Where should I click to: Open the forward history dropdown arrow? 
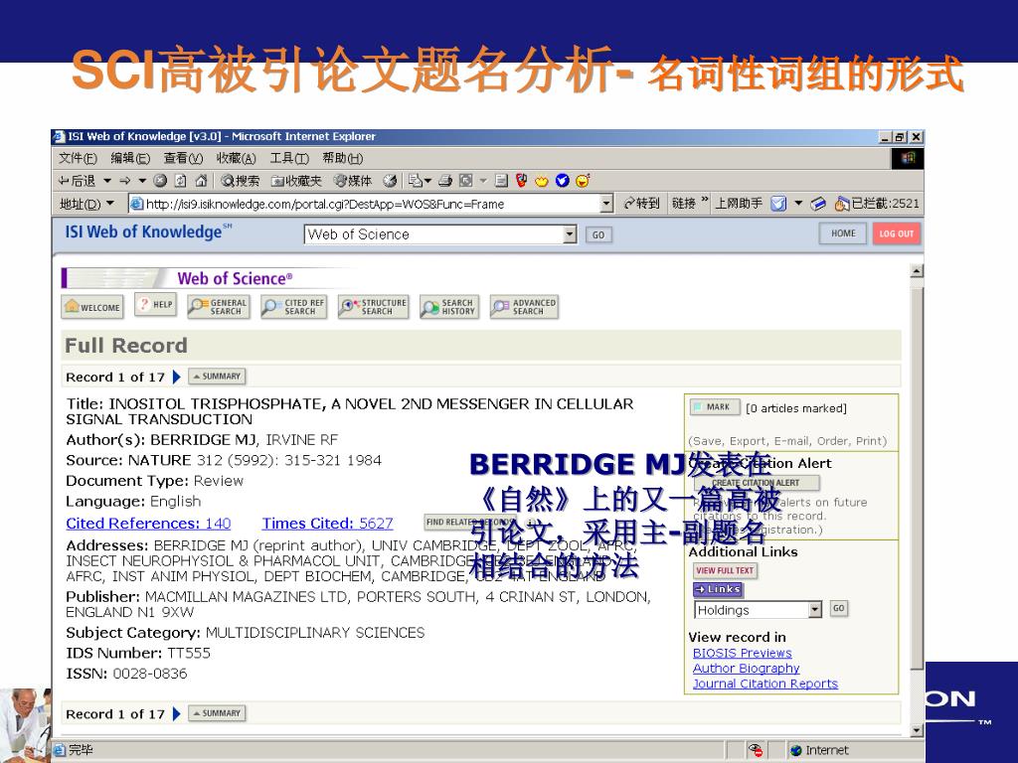point(141,181)
